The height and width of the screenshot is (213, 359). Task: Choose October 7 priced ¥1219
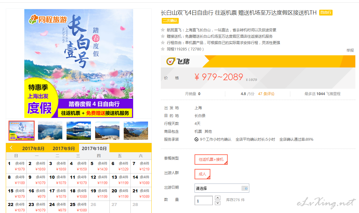click(x=141, y=166)
